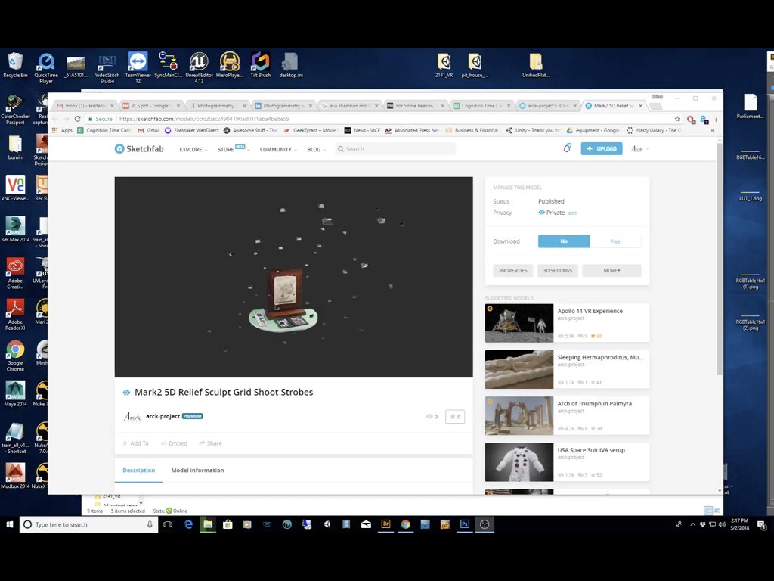
Task: Switch to the Model information tab
Action: point(197,471)
